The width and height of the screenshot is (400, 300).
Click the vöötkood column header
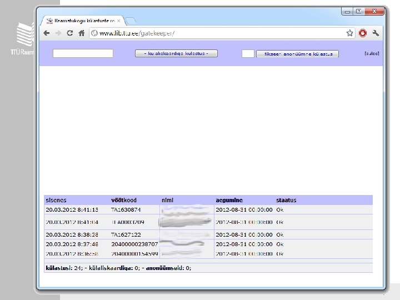pyautogui.click(x=124, y=200)
